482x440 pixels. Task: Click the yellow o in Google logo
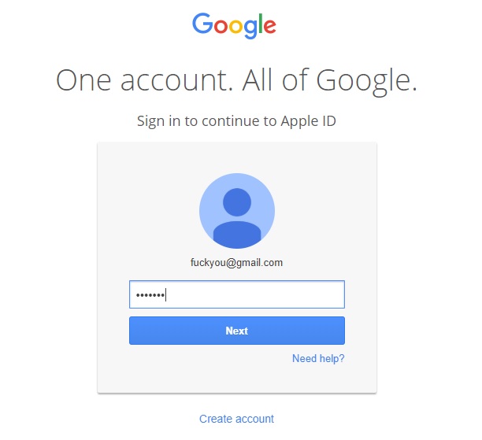236,27
